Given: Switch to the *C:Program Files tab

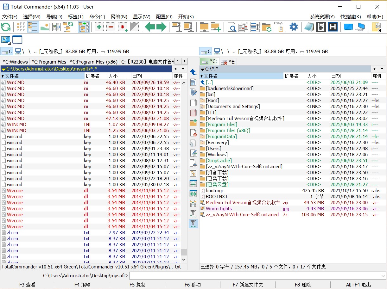Looking at the screenshot, I should (x=49, y=62).
